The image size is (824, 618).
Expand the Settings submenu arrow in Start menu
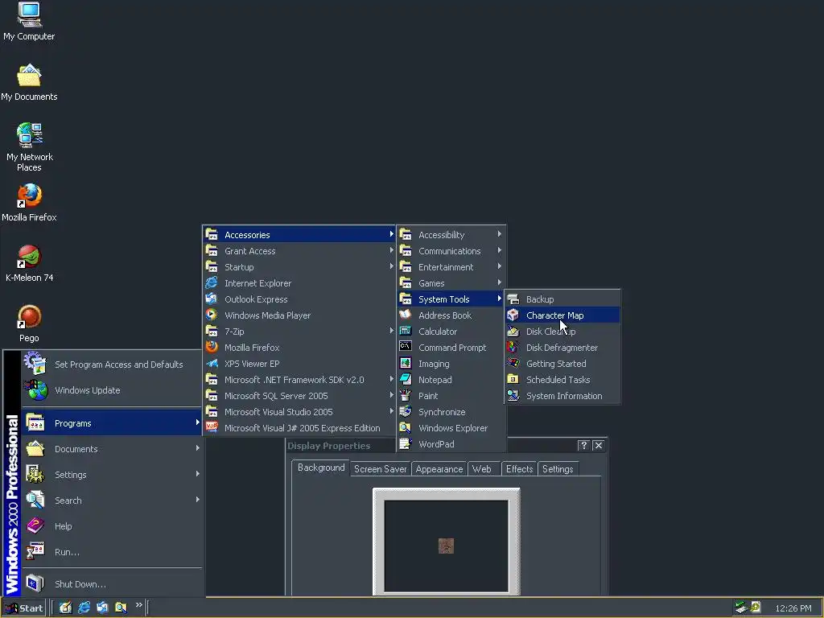(198, 474)
